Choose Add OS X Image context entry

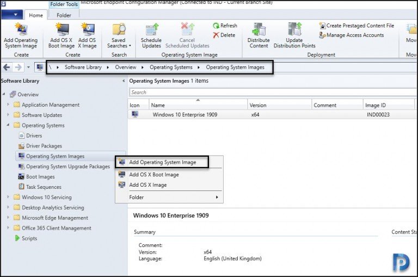(169, 184)
